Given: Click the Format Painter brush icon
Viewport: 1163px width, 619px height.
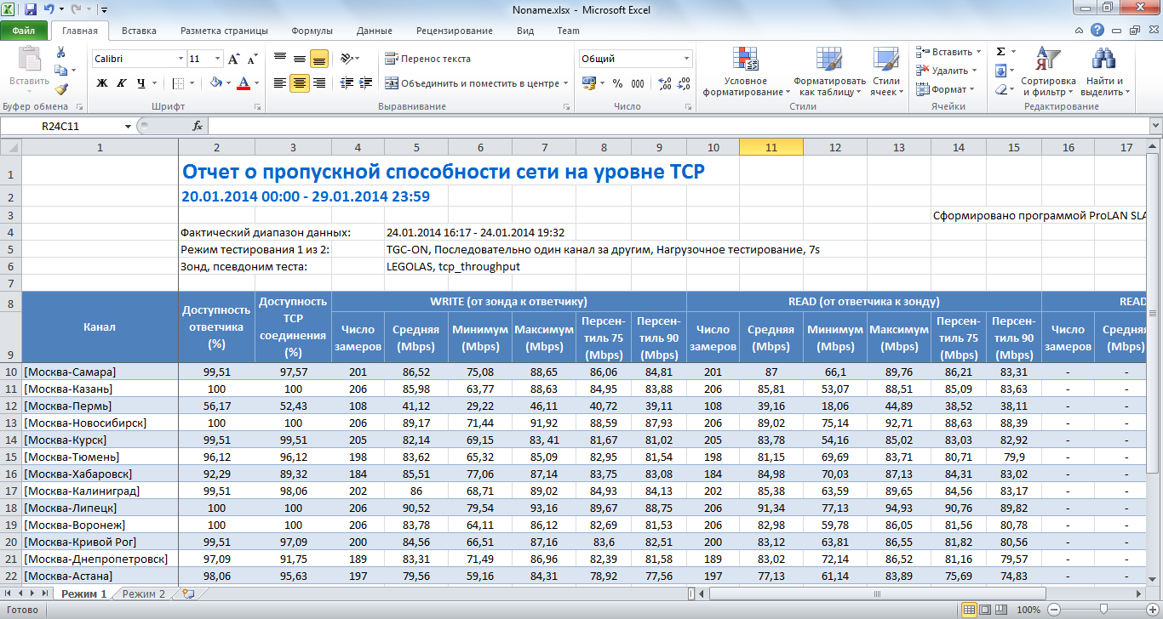Looking at the screenshot, I should click(60, 89).
